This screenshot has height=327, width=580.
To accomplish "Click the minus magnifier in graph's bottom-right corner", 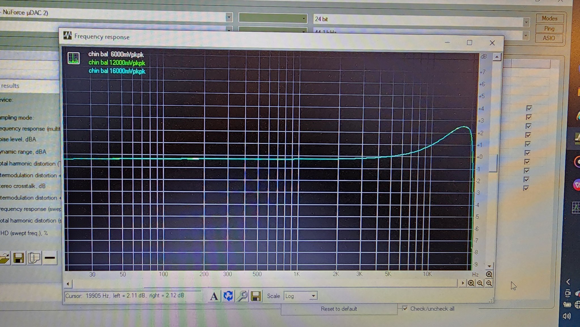I will tap(489, 283).
